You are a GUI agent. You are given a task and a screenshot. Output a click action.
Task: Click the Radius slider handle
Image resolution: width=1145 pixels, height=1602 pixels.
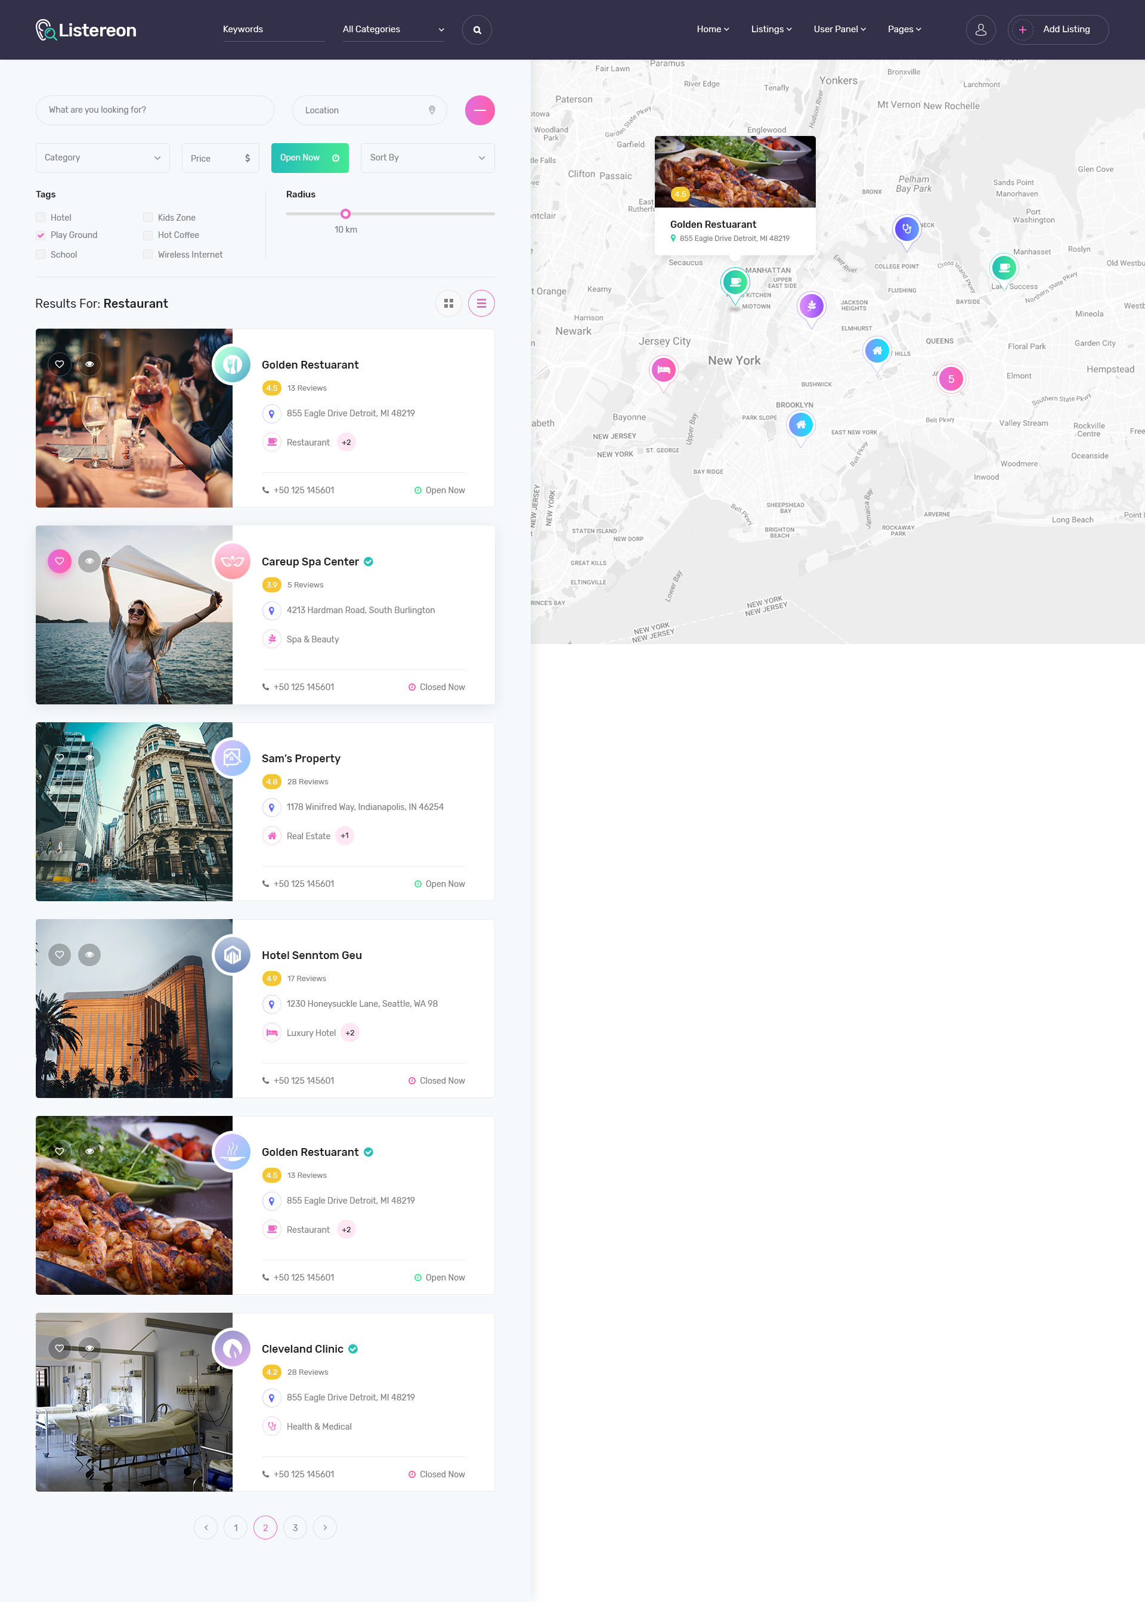coord(345,214)
